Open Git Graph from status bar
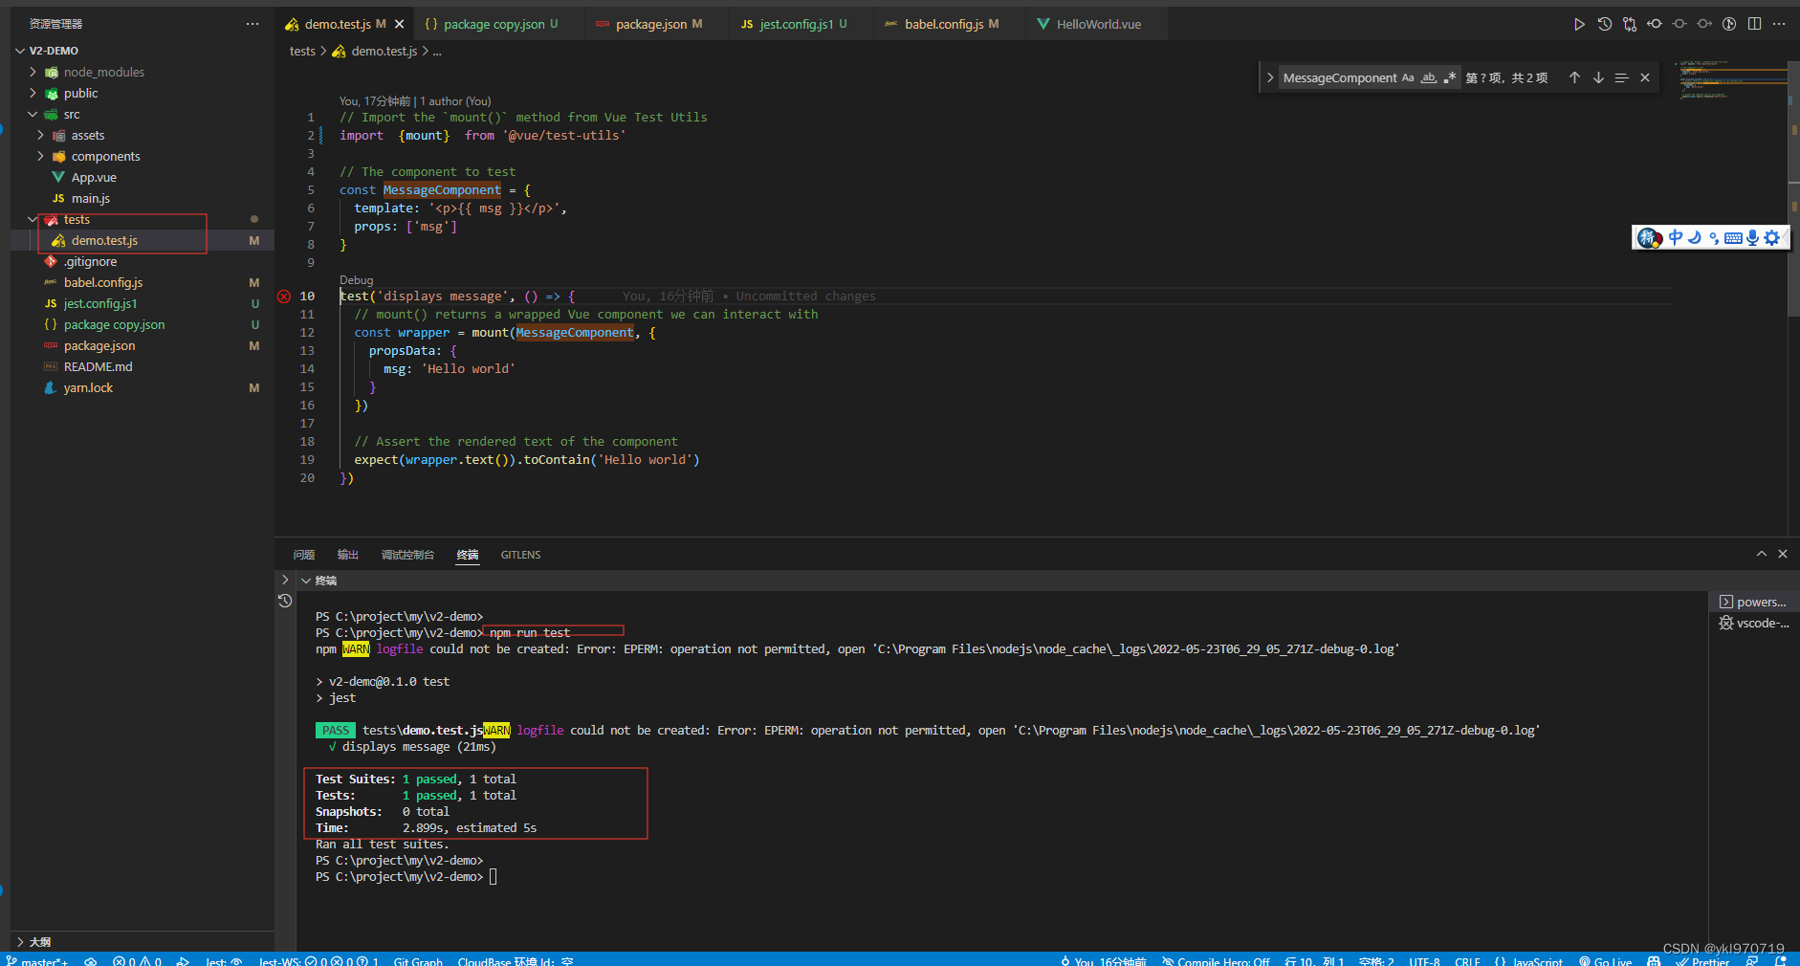 [418, 960]
